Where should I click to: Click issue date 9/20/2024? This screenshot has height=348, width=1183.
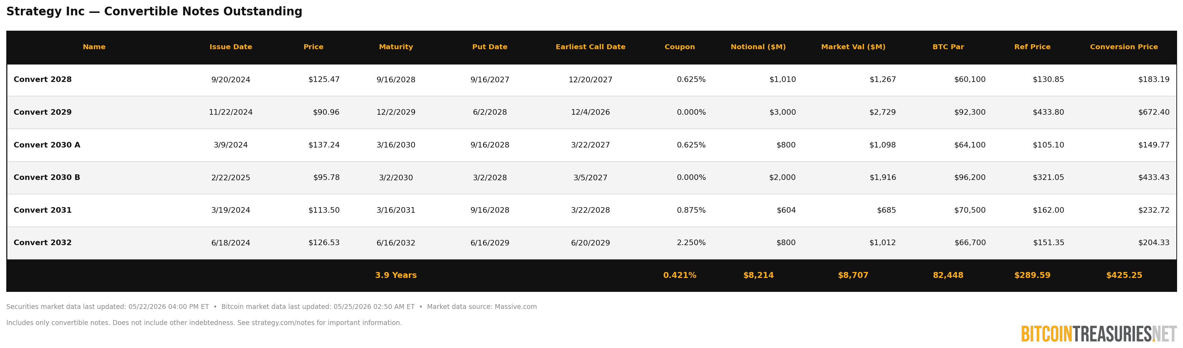231,80
